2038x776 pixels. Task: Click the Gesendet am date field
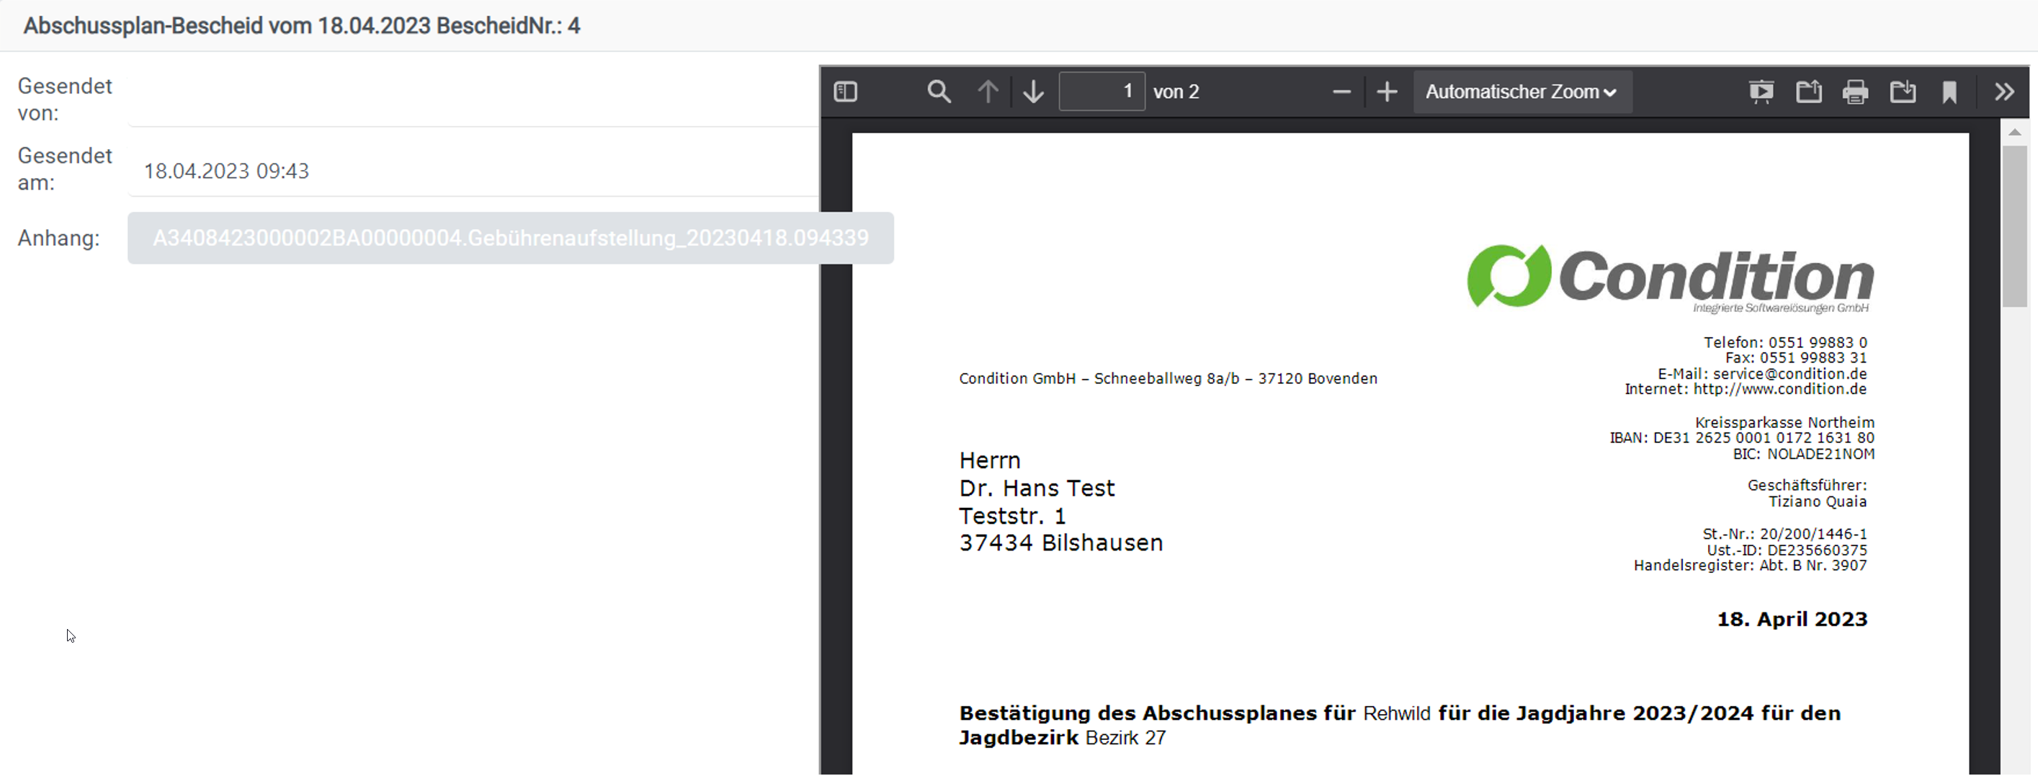[473, 171]
